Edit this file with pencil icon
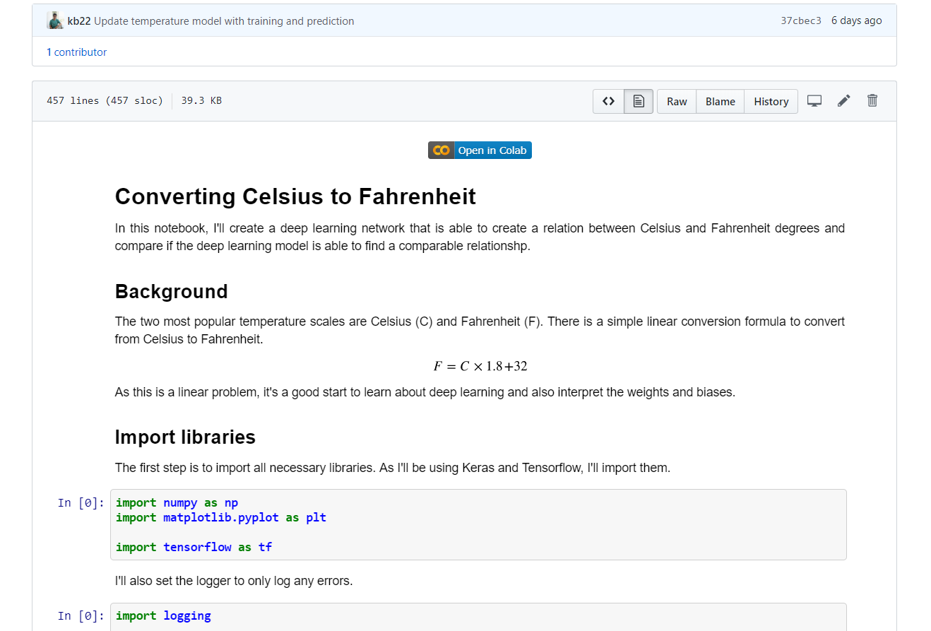Viewport: 931px width, 631px height. click(843, 101)
